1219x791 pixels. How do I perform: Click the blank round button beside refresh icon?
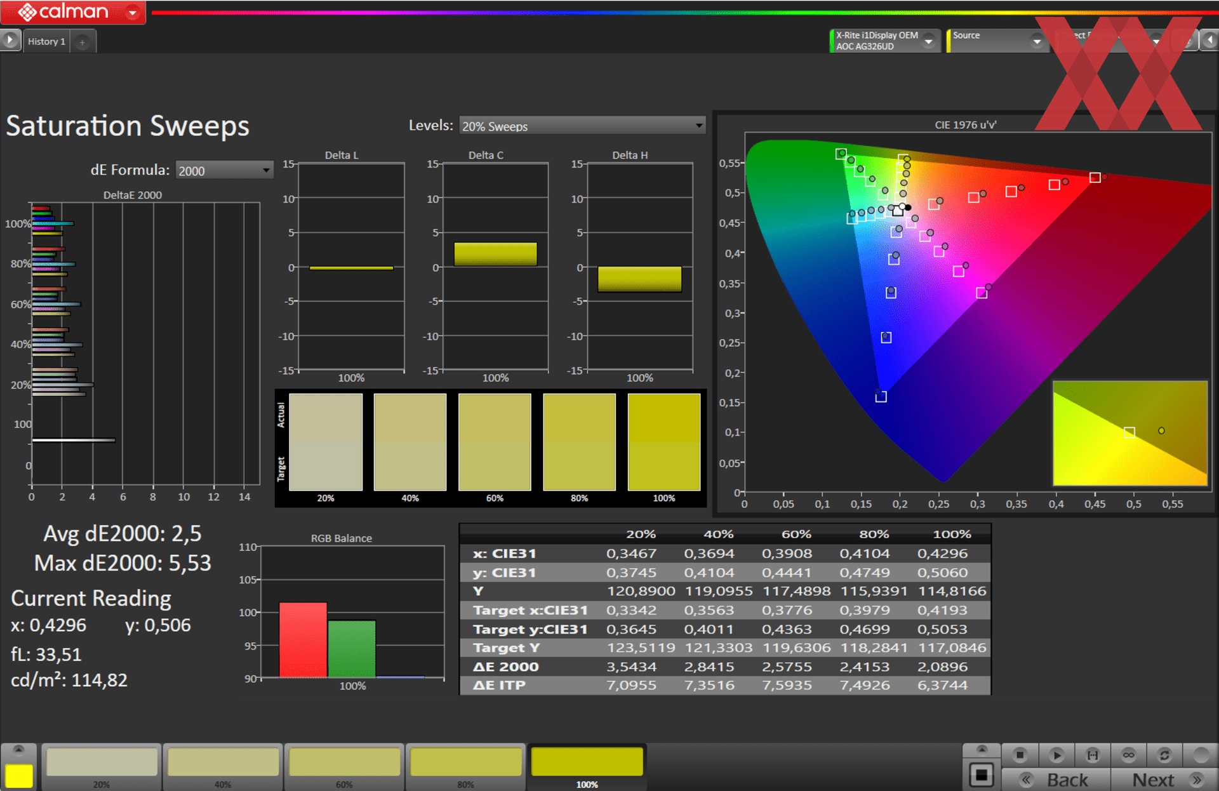tap(1201, 755)
